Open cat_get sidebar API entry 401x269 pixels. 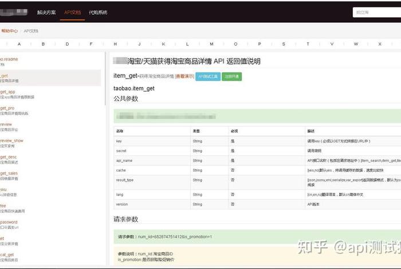(x=7, y=255)
